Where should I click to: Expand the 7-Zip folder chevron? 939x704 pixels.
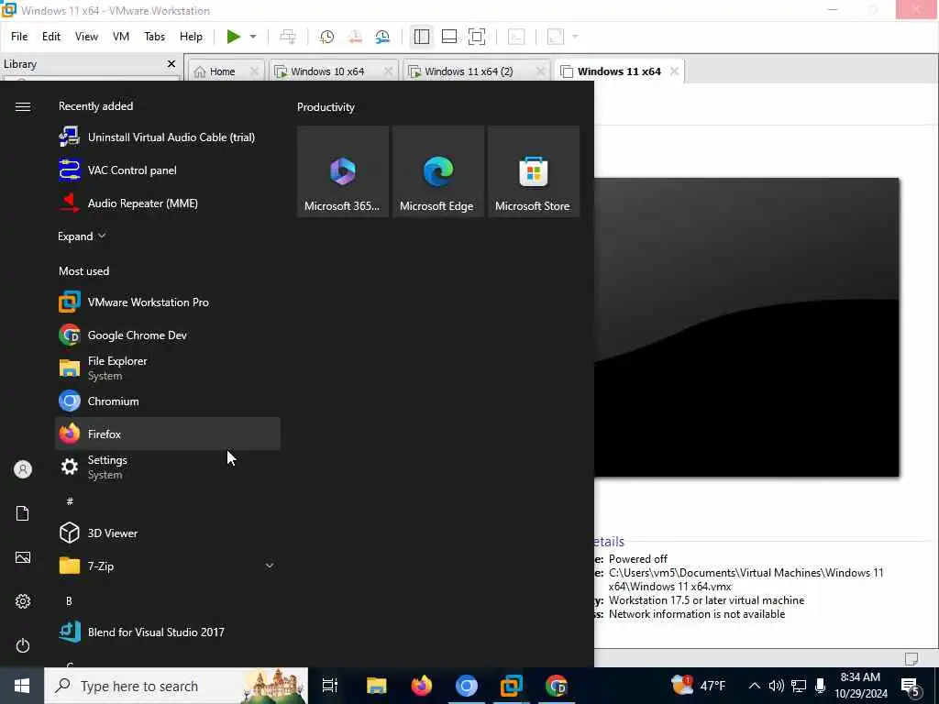tap(270, 565)
